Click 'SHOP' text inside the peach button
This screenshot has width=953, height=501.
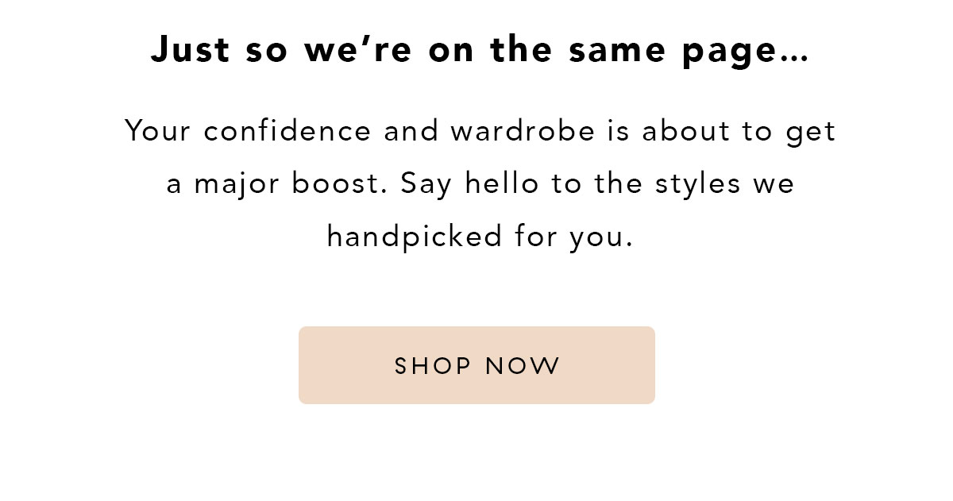[x=433, y=366]
